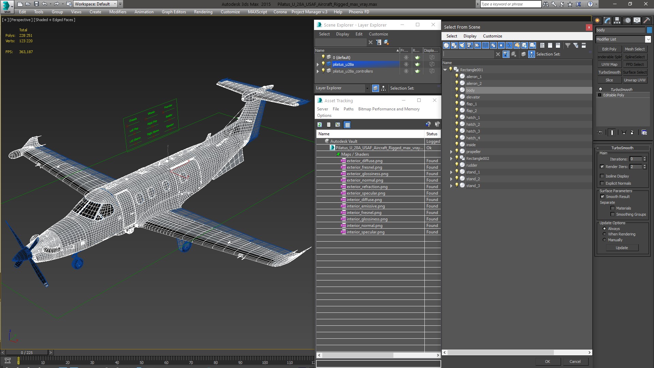Toggle Sort by Hierarchy in Select From Scene

[532, 54]
